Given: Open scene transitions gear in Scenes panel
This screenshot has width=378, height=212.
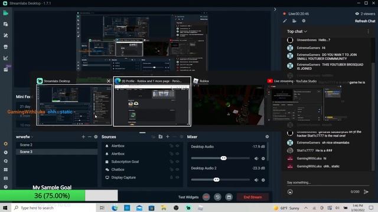Looking at the screenshot, I should [x=96, y=137].
